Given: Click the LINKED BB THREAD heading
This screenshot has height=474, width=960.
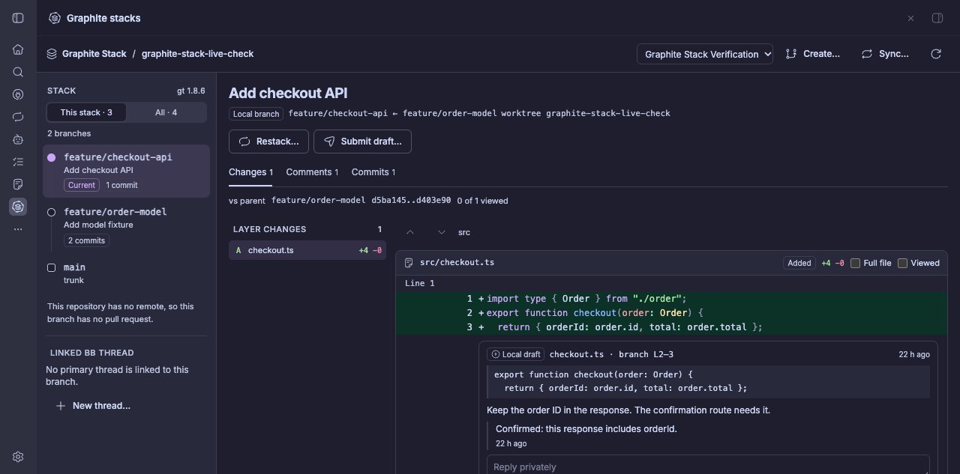Looking at the screenshot, I should (92, 353).
